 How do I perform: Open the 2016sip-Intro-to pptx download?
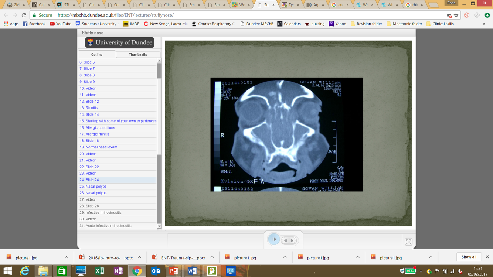point(106,257)
